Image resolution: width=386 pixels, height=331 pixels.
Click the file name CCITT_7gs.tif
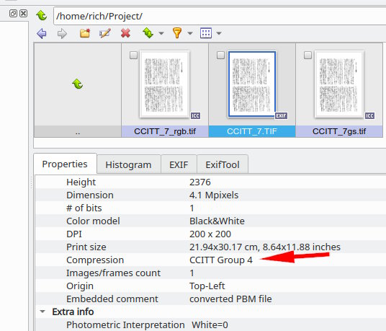click(x=339, y=131)
